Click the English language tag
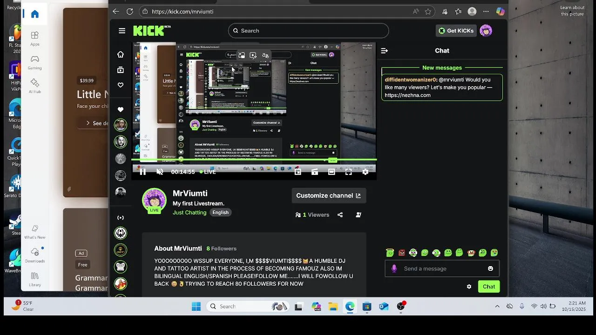Viewport: 596px width, 335px height. click(221, 213)
